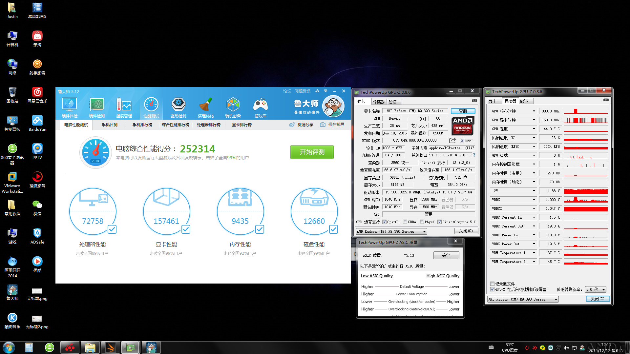Image resolution: width=630 pixels, height=354 pixels.
Task: Click 查询 lookup button in GPU-Z
Action: [x=463, y=111]
